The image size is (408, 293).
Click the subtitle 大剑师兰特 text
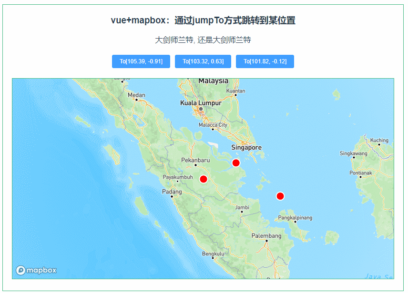click(203, 40)
